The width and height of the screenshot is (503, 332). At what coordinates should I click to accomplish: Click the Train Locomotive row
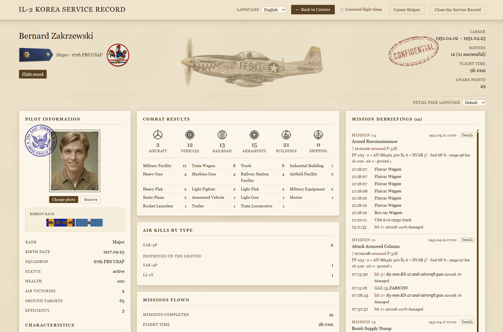click(x=263, y=206)
